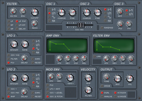The width and height of the screenshot is (142, 101).
Task: Choose noise waveform for OSC 2
Action: [x=105, y=21]
